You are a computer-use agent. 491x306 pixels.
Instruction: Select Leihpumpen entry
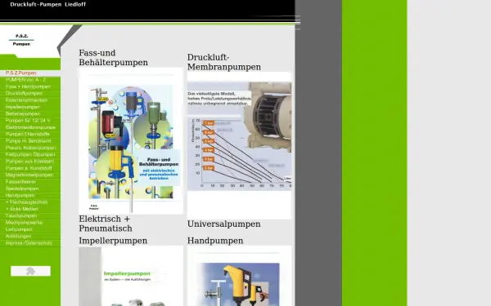pos(30,229)
